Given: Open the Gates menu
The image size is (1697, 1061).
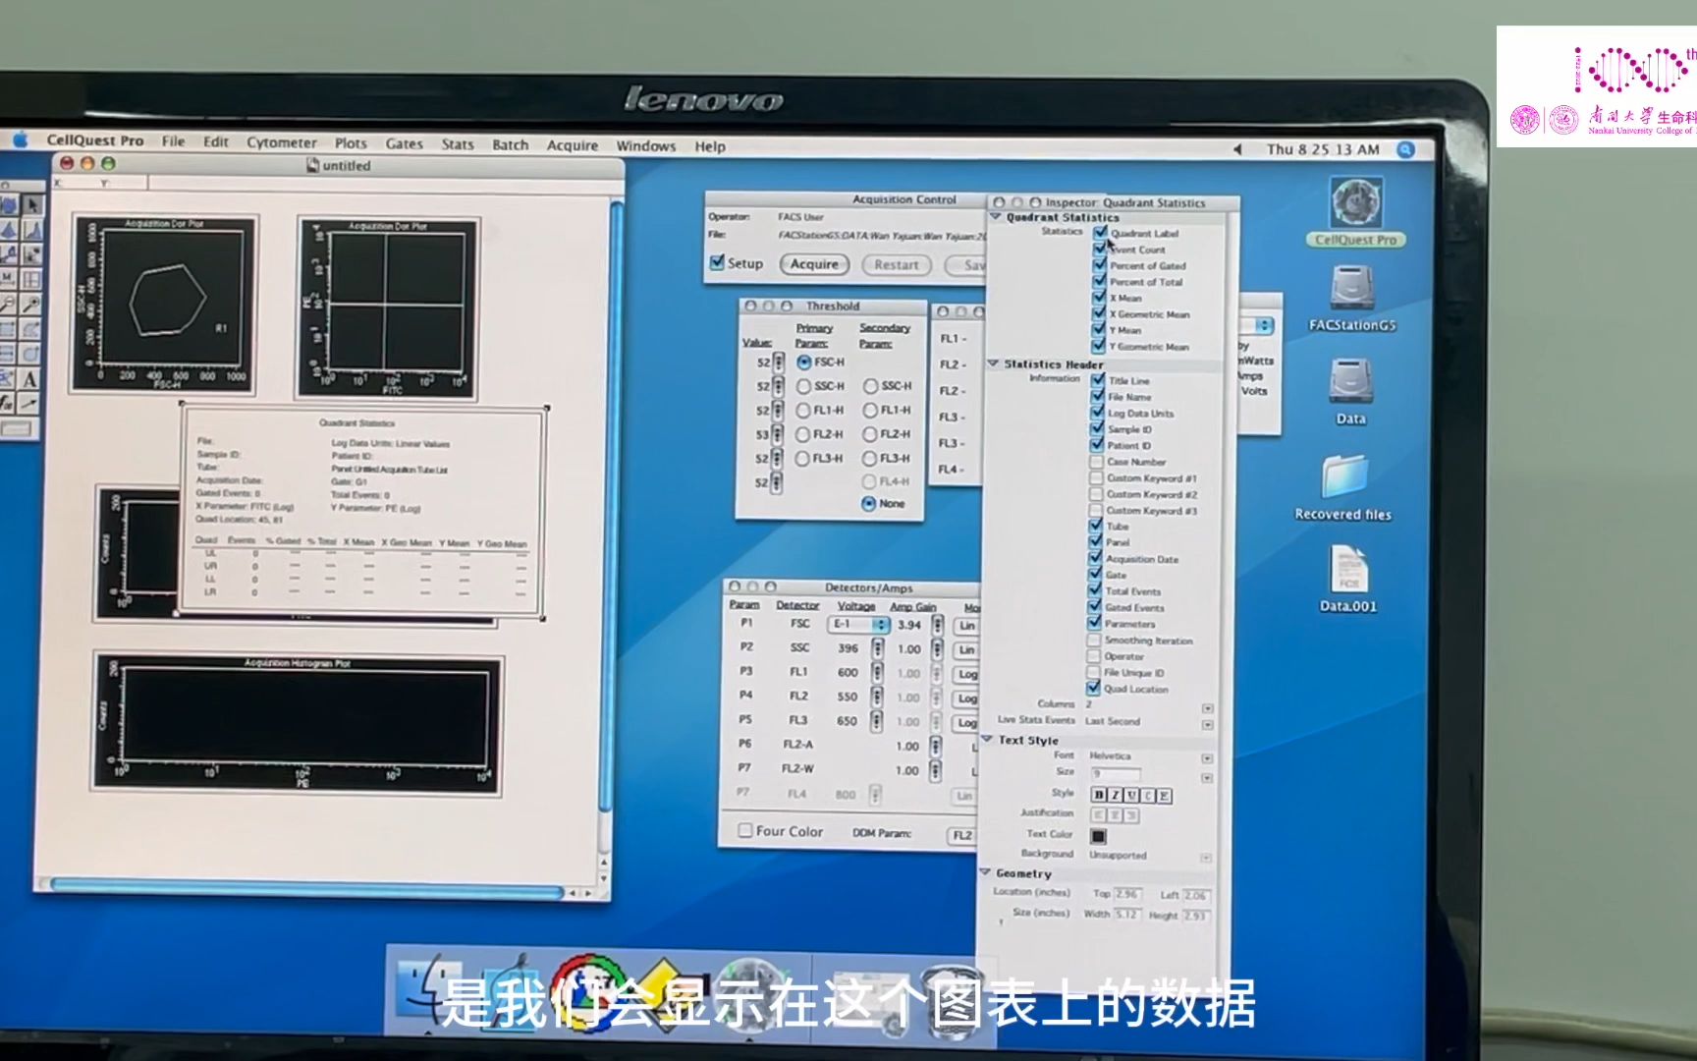Looking at the screenshot, I should [404, 143].
